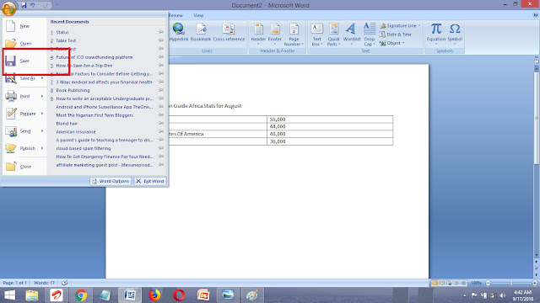Open recent document How To Get Emergency Finance
The height and width of the screenshot is (303, 540).
point(105,157)
